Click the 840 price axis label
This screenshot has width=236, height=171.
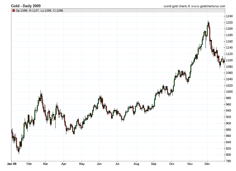[229, 142]
